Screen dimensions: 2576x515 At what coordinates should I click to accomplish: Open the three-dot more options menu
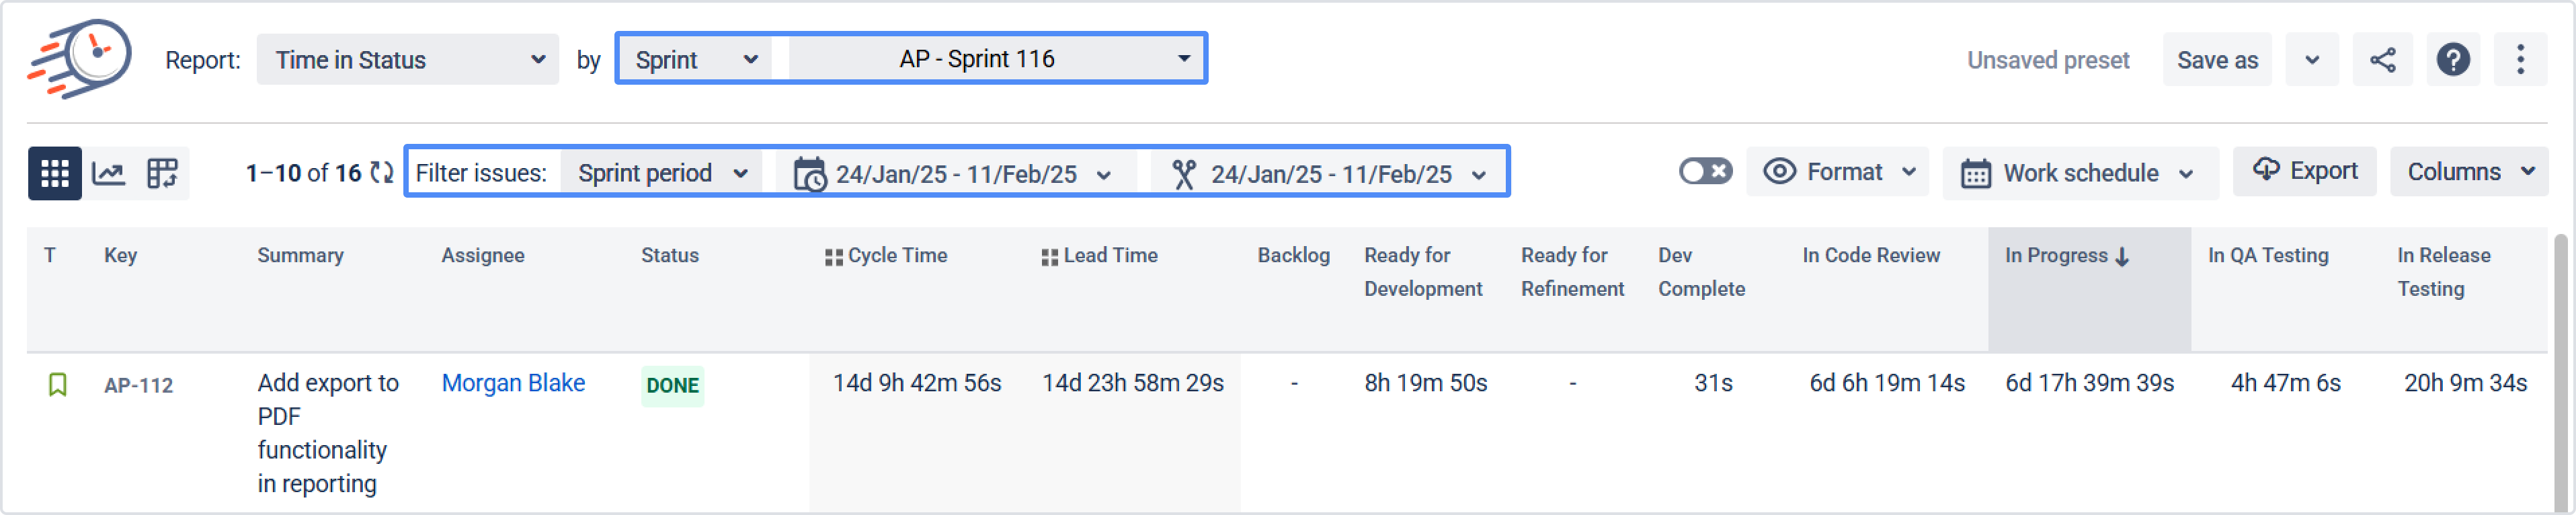[2520, 60]
